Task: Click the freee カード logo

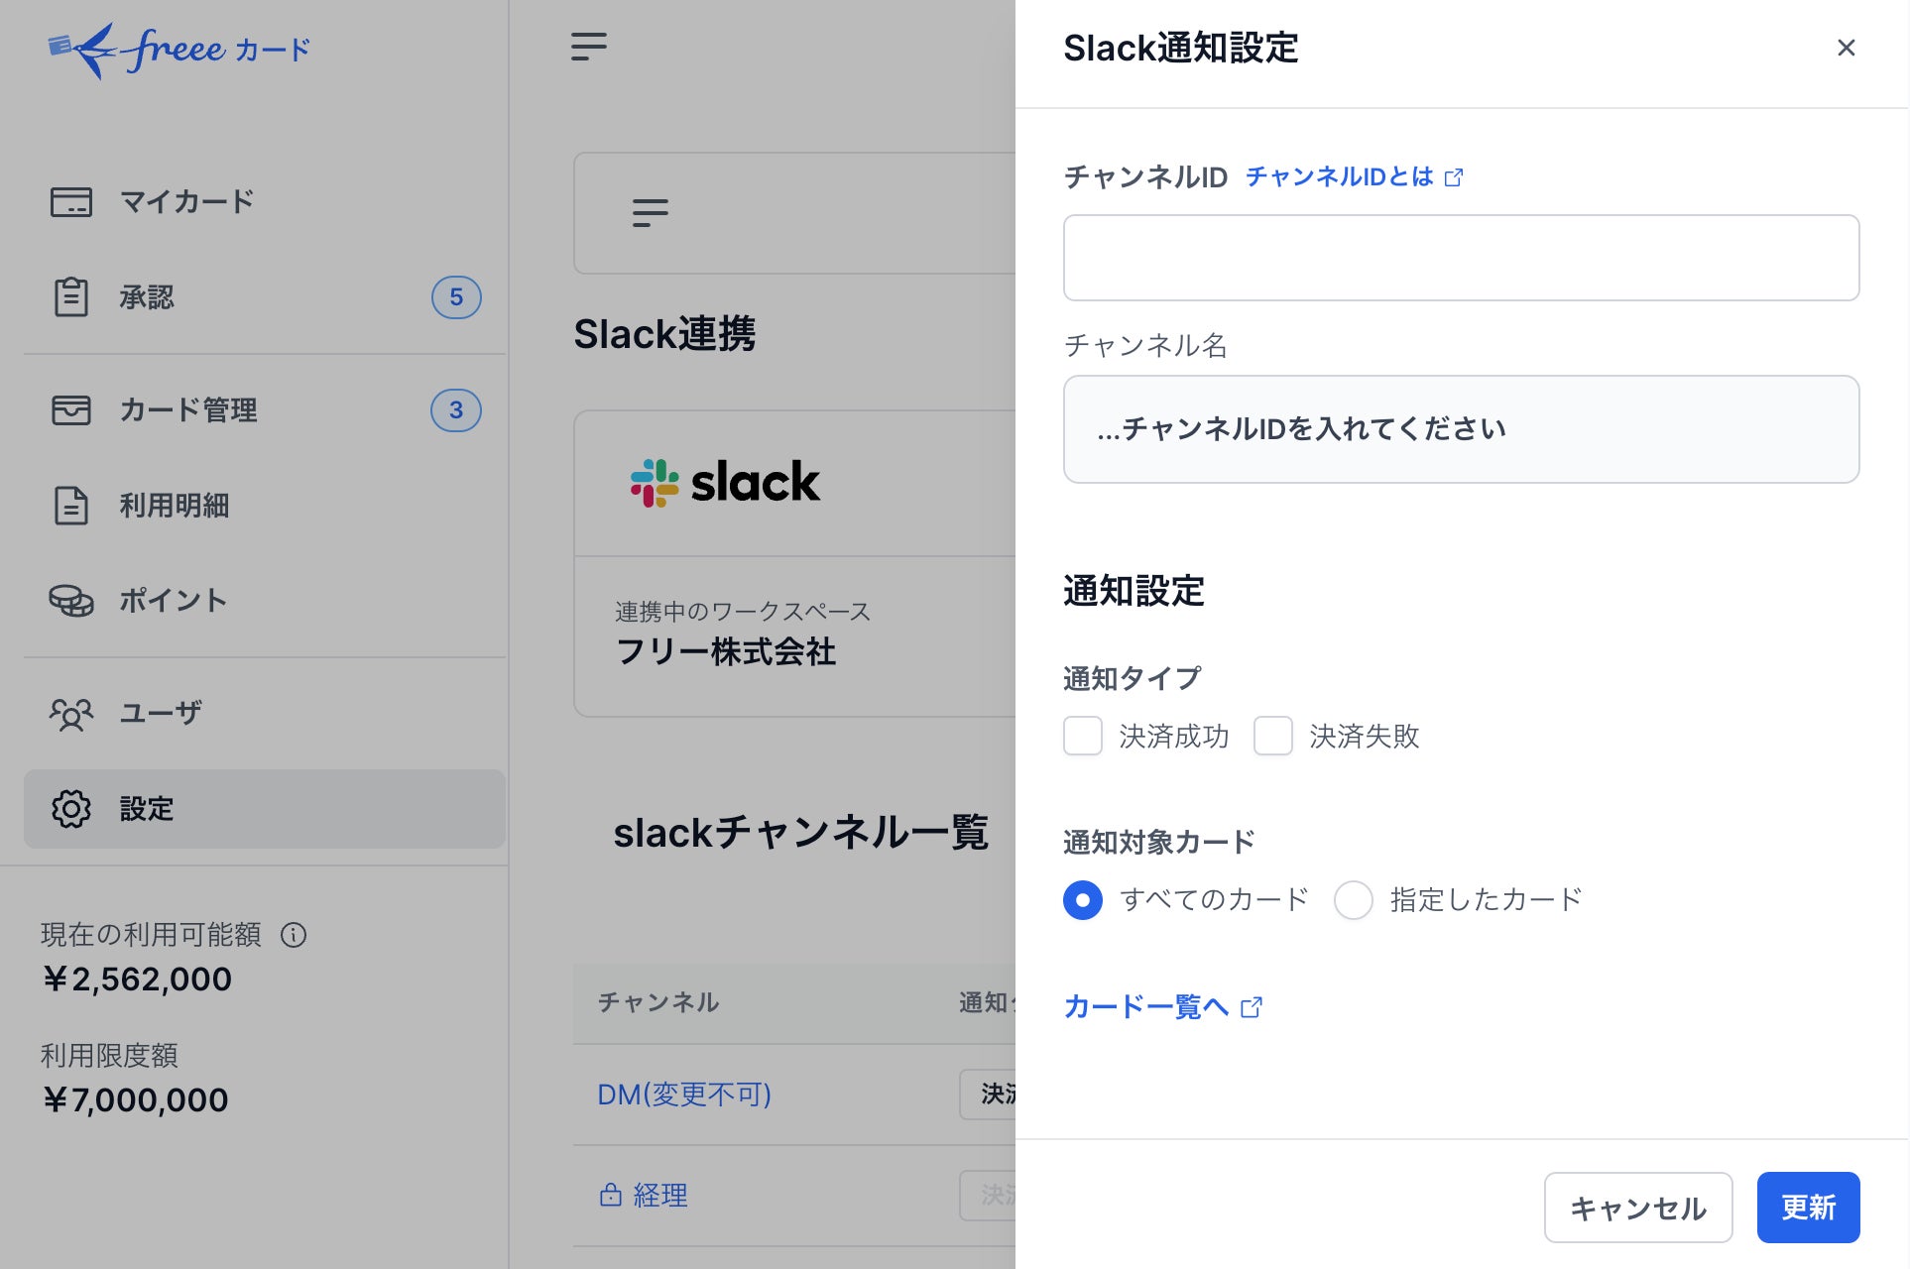Action: [x=179, y=50]
